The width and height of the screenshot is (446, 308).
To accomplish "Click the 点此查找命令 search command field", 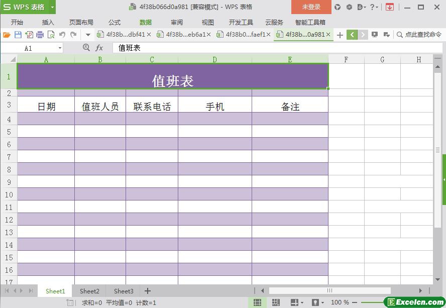I will (x=420, y=35).
